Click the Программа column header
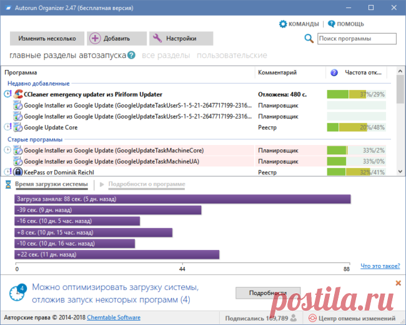This screenshot has height=325, width=406. click(x=129, y=72)
